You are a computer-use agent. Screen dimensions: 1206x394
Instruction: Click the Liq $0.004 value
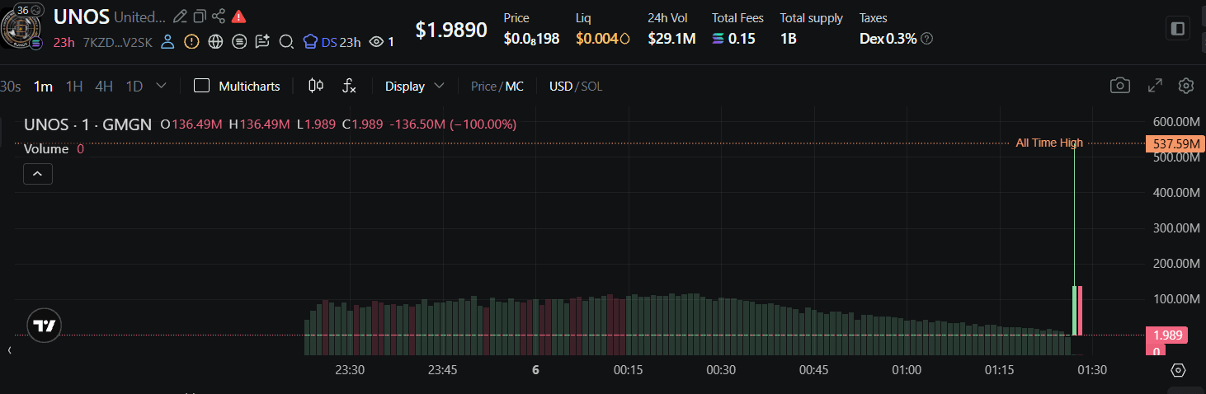coord(603,39)
